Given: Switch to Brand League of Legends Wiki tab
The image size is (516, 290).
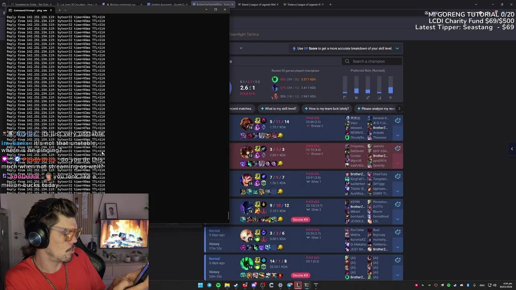Looking at the screenshot, I should click(257, 4).
